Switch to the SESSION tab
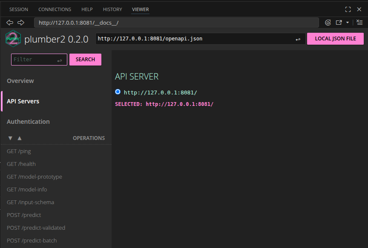 (x=19, y=9)
